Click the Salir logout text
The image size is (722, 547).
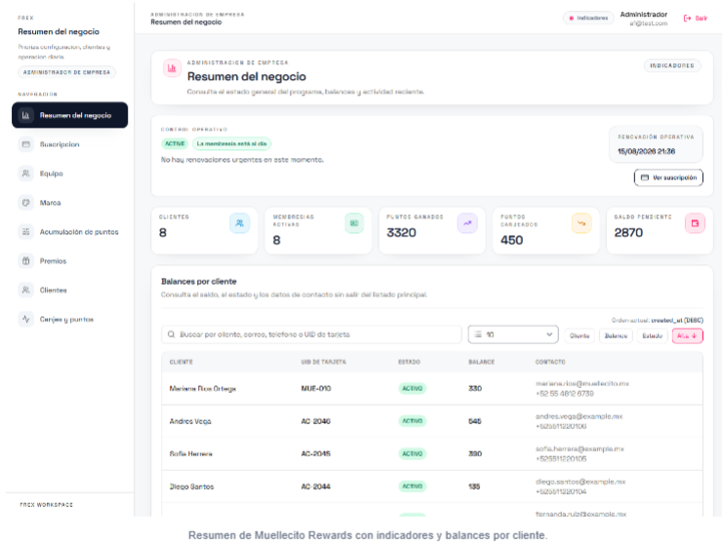point(701,19)
